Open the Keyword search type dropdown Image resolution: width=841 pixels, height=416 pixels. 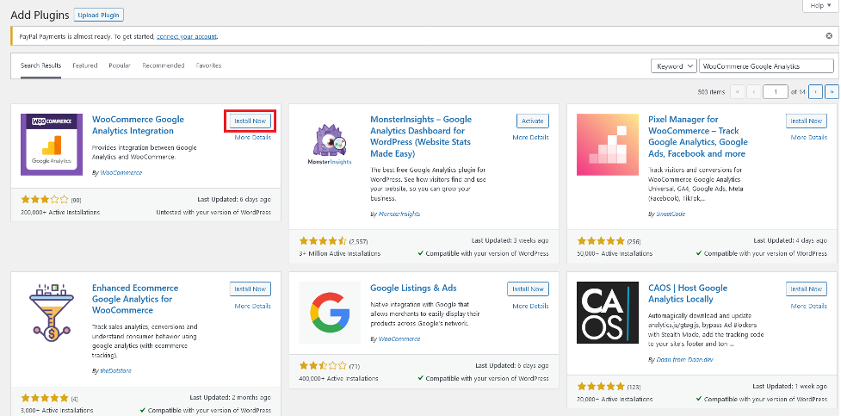click(674, 66)
